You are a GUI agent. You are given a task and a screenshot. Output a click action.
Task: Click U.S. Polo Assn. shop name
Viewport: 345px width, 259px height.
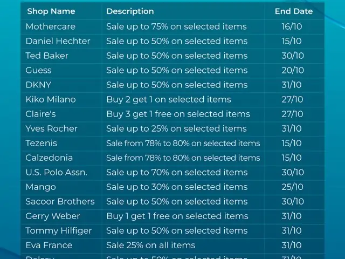click(56, 173)
